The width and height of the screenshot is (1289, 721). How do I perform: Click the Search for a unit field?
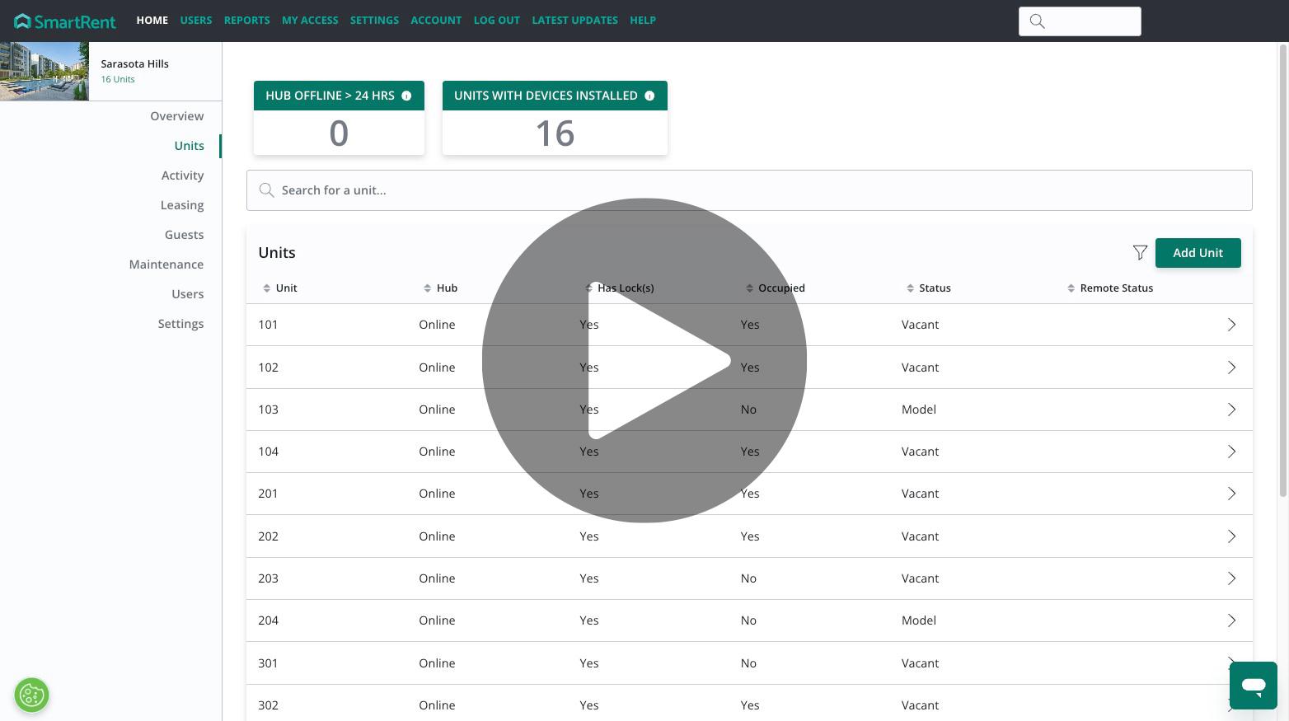click(x=748, y=190)
